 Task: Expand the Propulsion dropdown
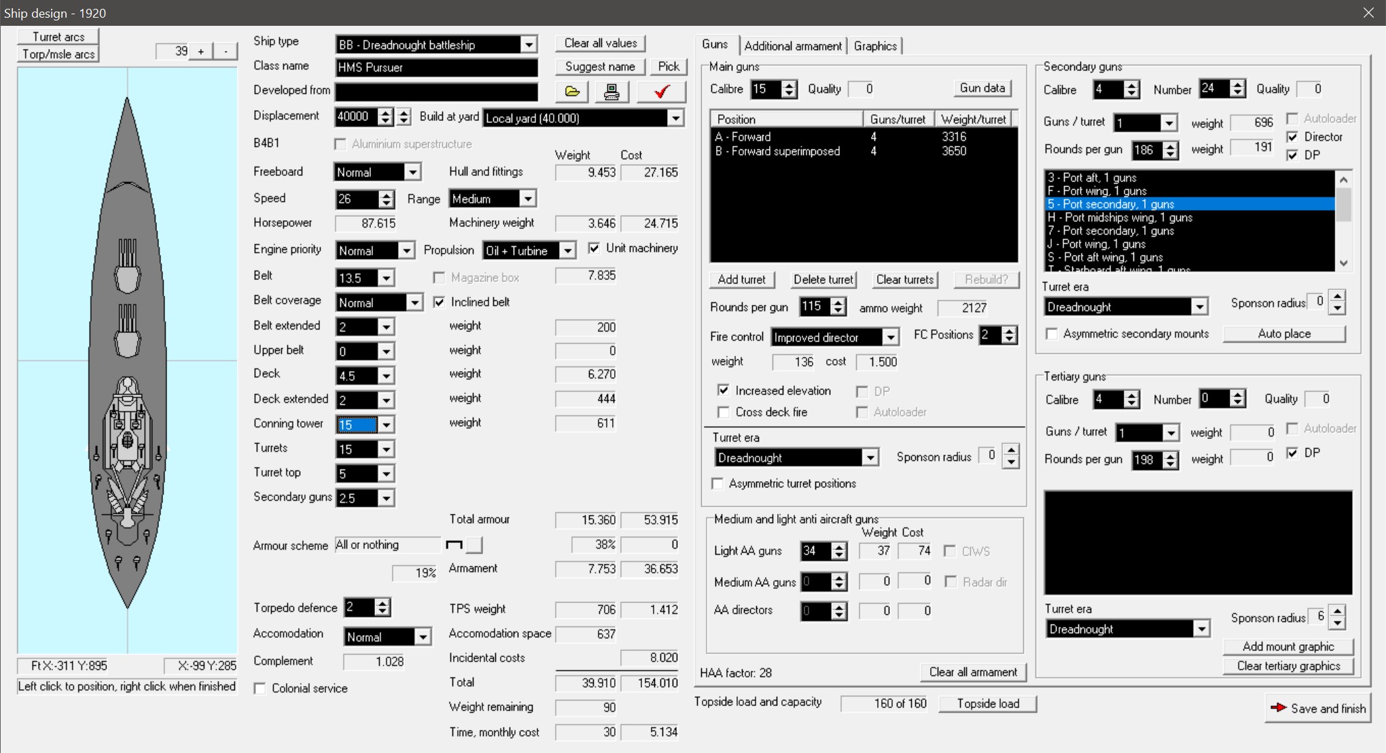[567, 250]
